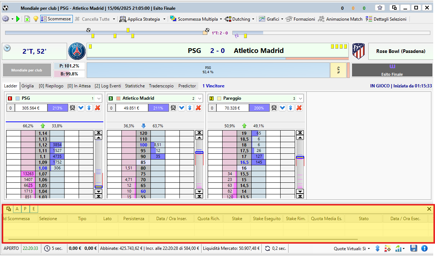This screenshot has height=256, width=435.
Task: Toggle the A filter in bets panel
Action: tap(17, 209)
